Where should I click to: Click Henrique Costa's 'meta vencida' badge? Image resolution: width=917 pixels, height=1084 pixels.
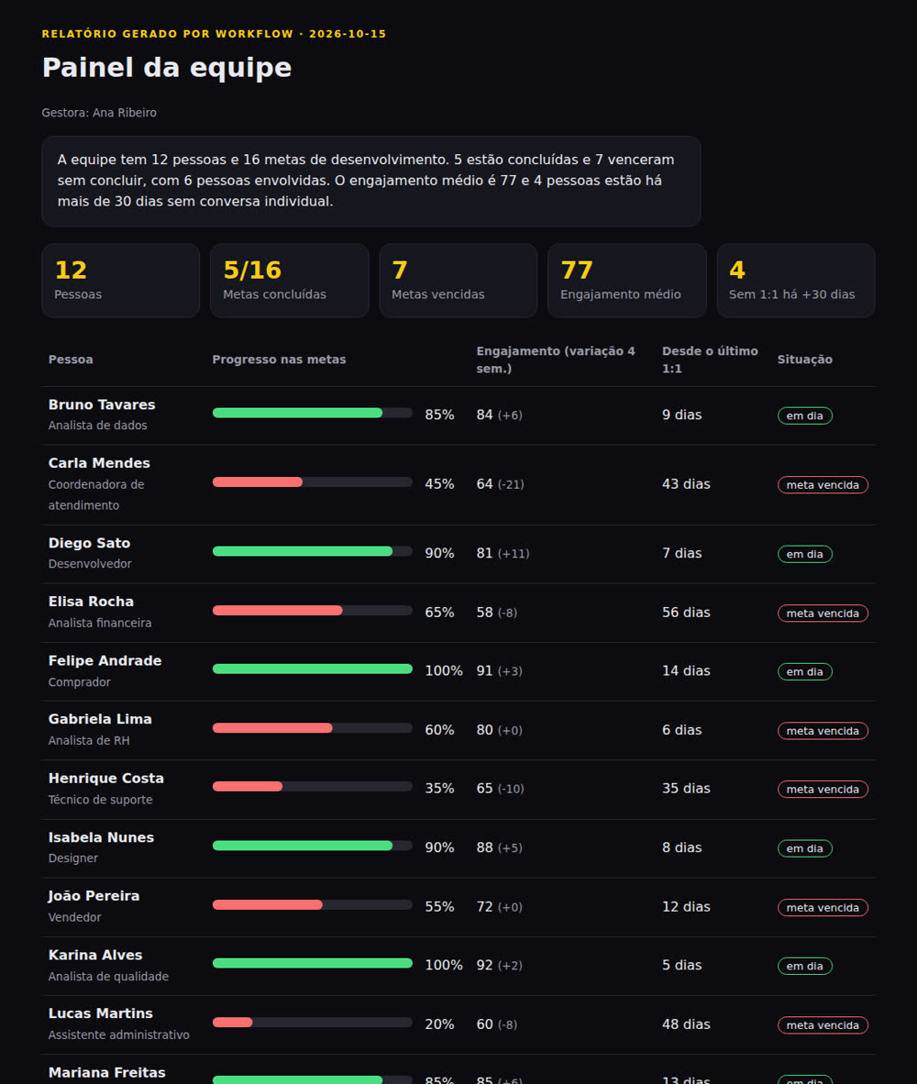(x=823, y=789)
